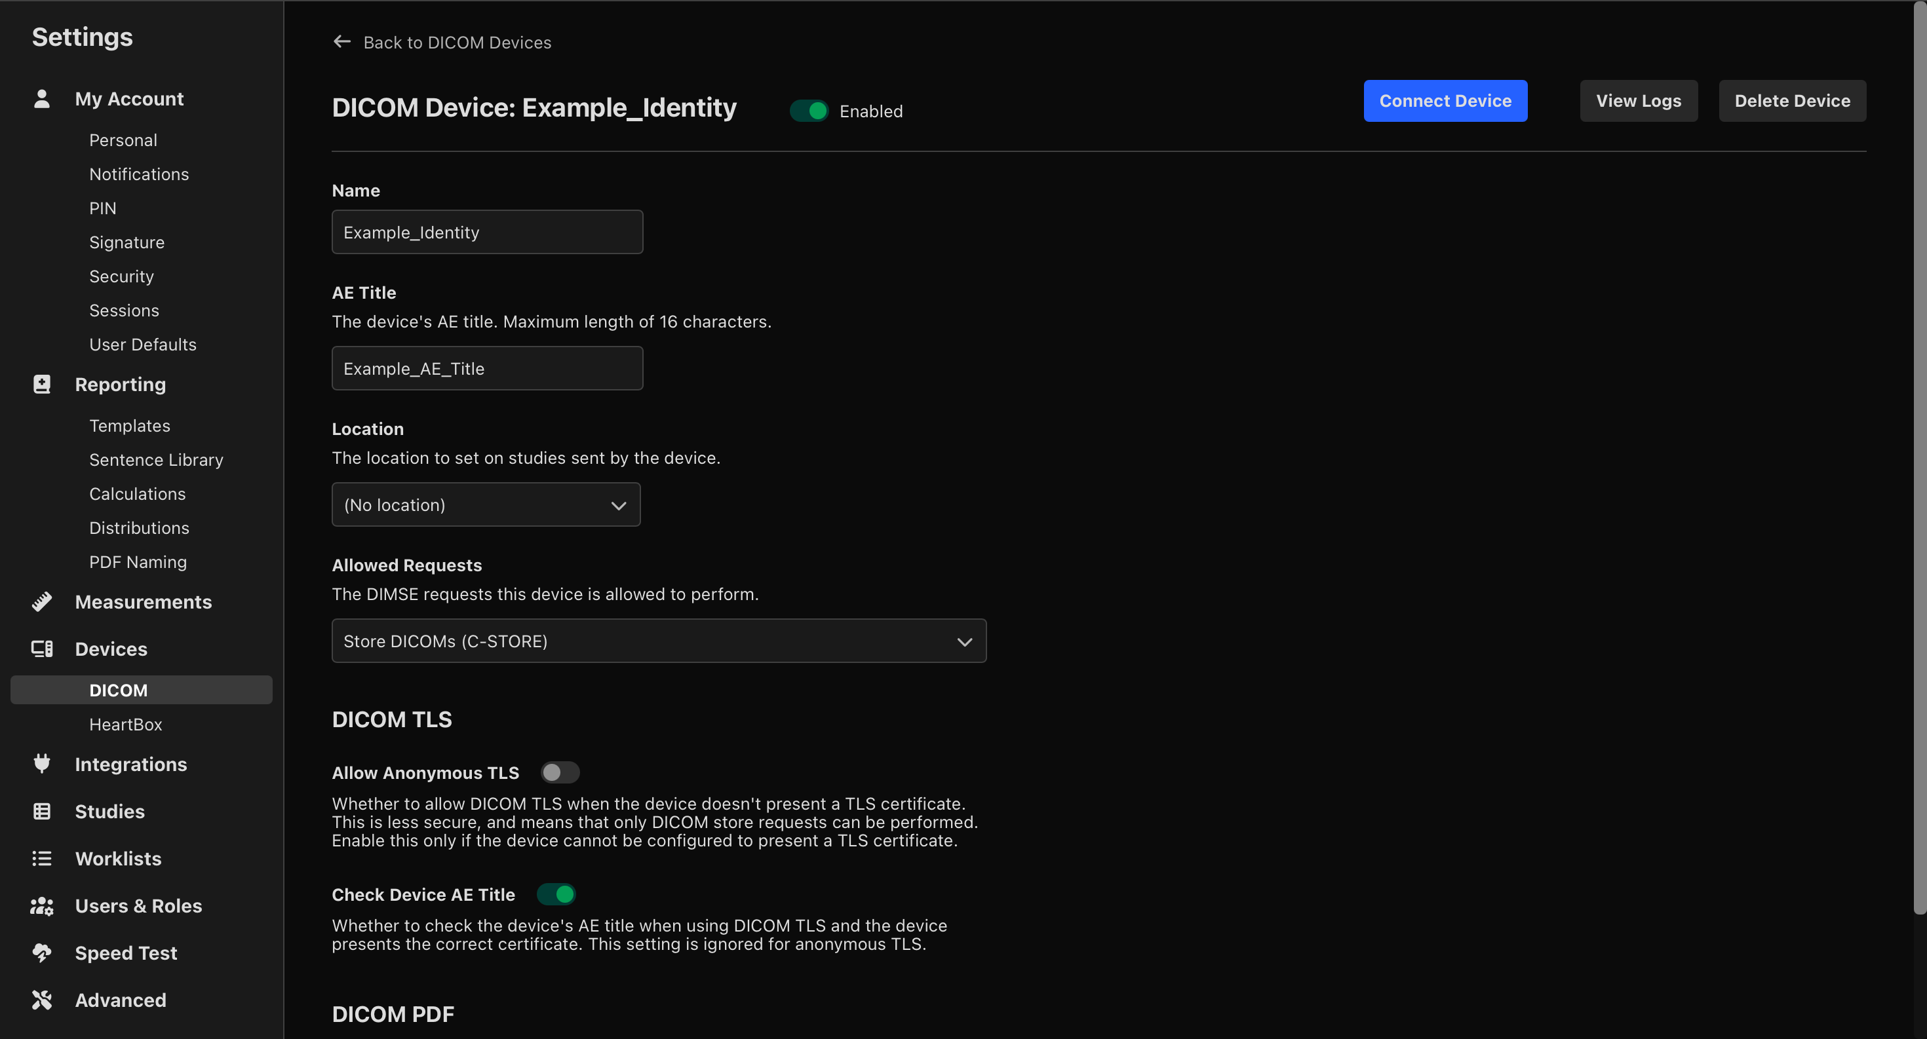1927x1039 pixels.
Task: Open the Location dropdown
Action: click(486, 504)
